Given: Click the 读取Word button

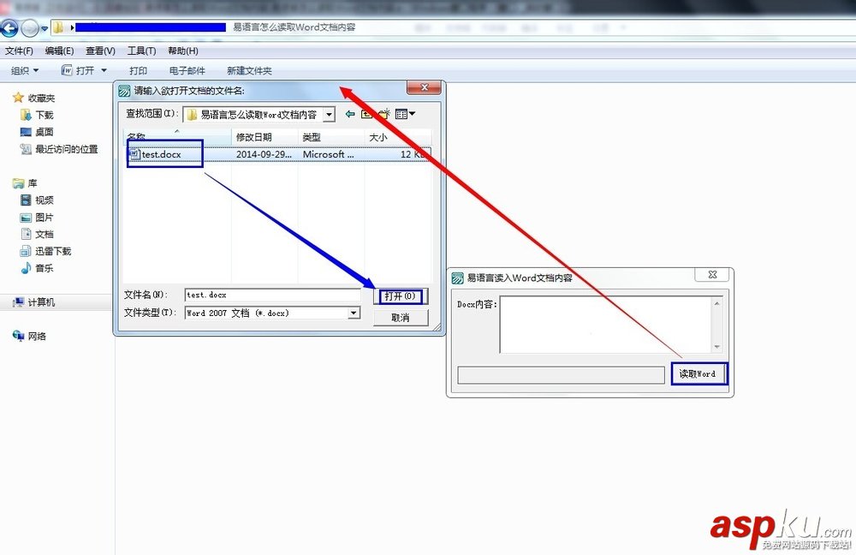Looking at the screenshot, I should (x=698, y=374).
